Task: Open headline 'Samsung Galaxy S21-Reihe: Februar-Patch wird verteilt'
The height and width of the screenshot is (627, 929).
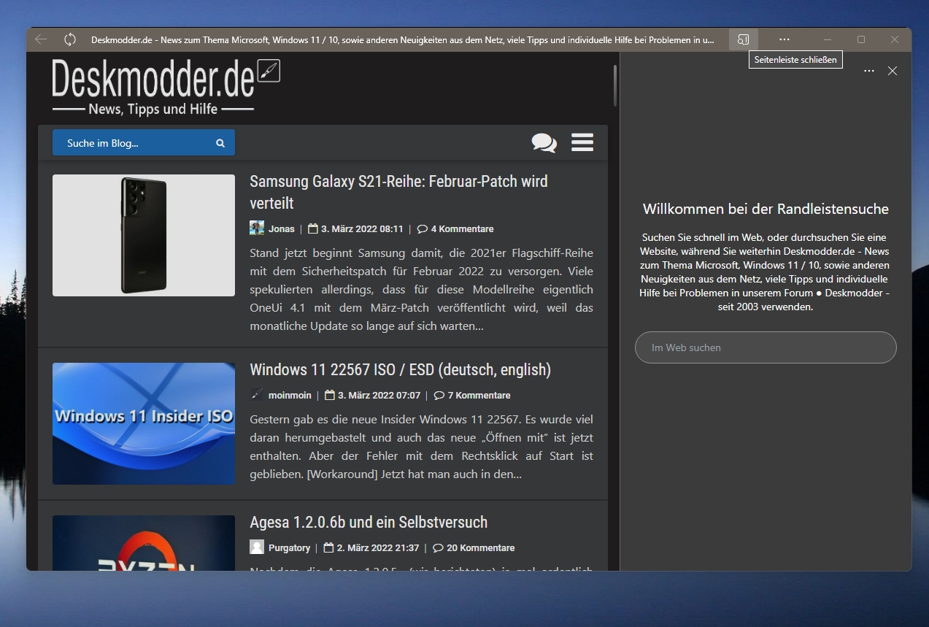Action: [398, 192]
